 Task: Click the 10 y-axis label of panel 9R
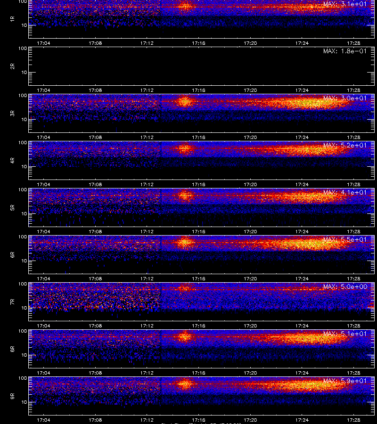tap(25, 402)
